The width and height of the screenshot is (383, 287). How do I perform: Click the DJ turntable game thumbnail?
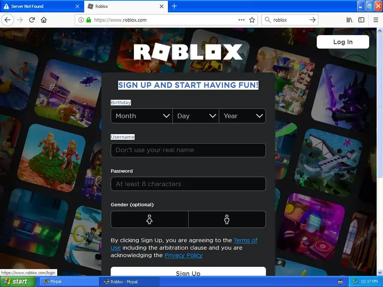311,227
